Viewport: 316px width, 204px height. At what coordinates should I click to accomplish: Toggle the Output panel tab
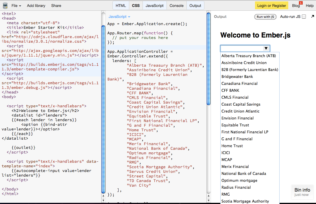pos(195,5)
